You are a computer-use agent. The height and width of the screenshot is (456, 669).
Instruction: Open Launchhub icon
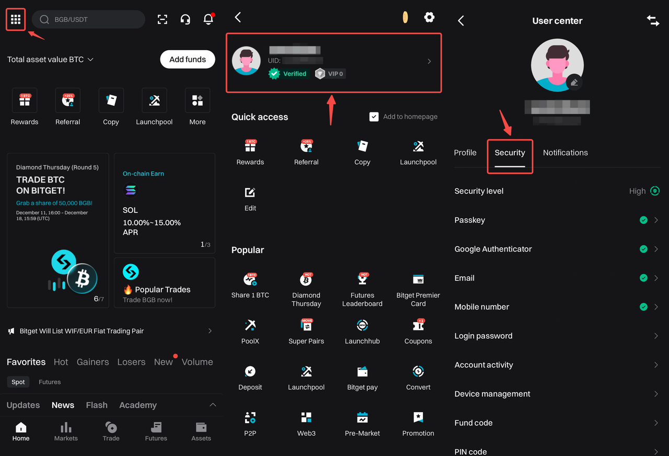(x=362, y=326)
